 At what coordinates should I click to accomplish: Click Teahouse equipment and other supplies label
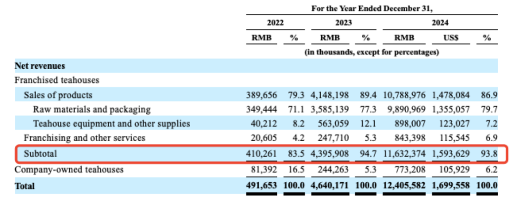pyautogui.click(x=112, y=124)
